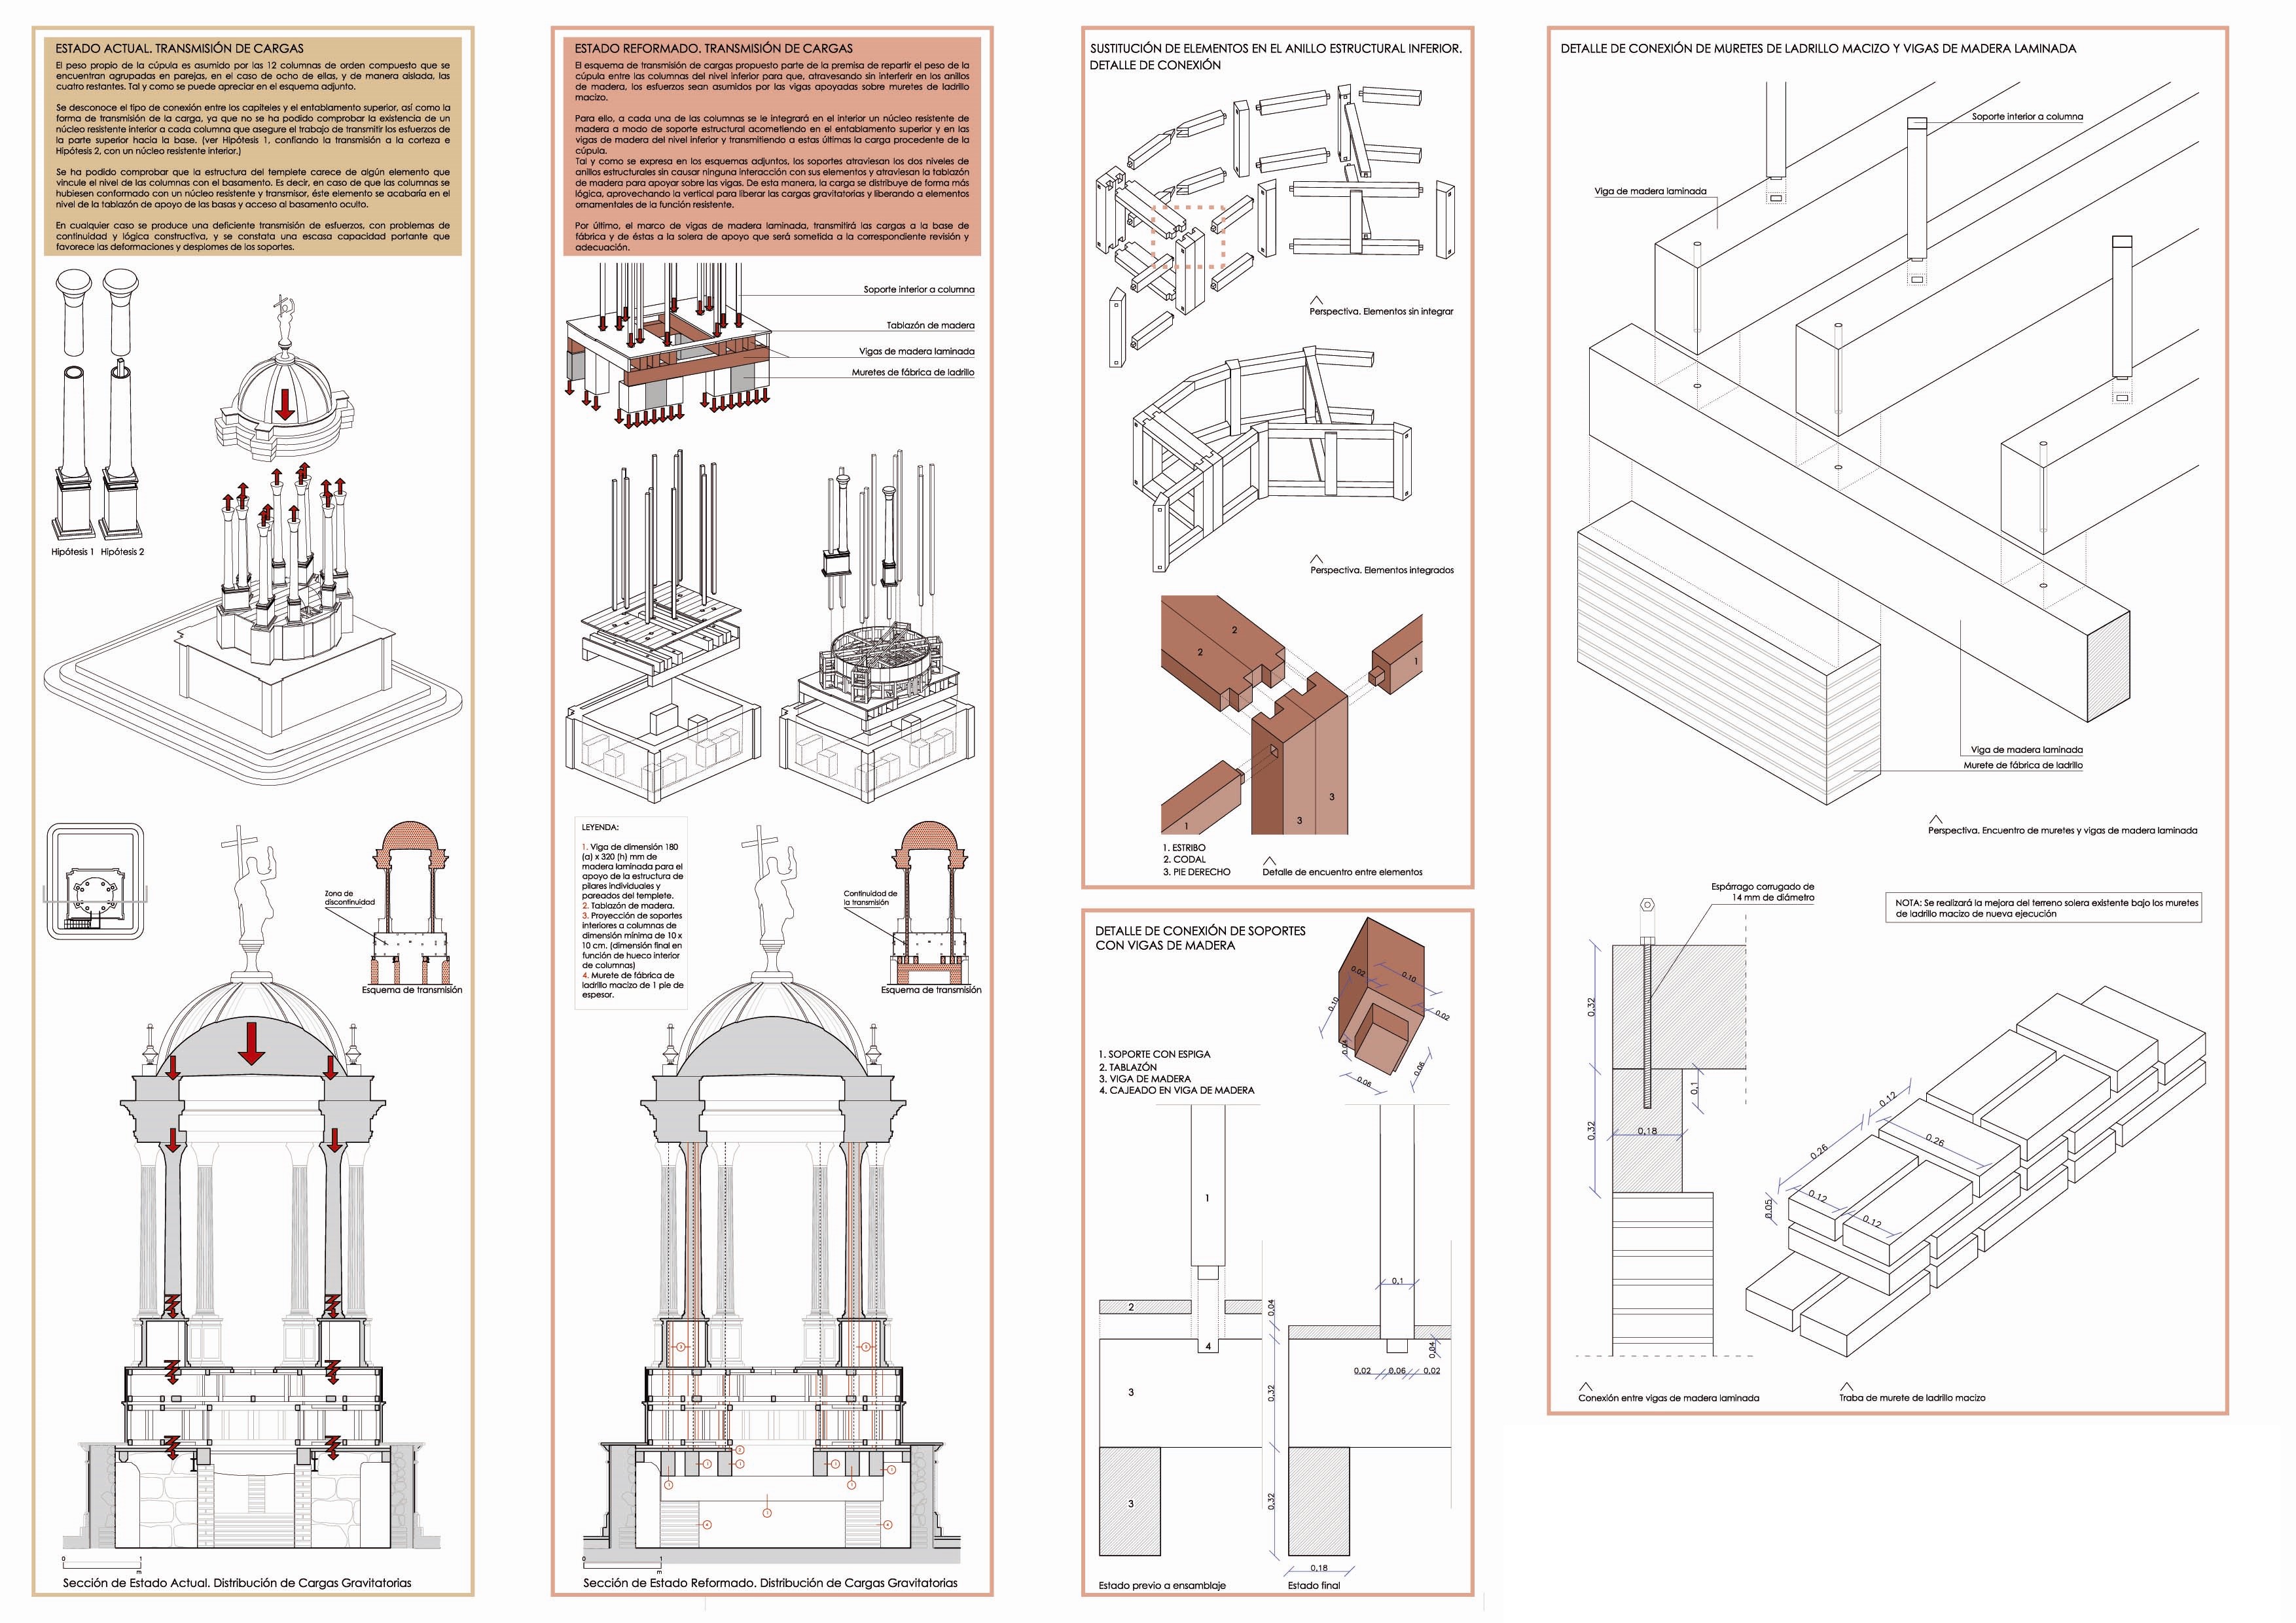Click the 'Hipótesis 1' column label
Screen dimensions: 2296x1623
[72, 551]
